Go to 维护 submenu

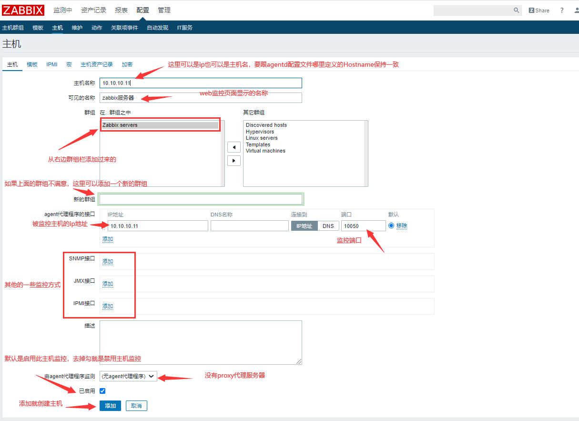point(77,28)
